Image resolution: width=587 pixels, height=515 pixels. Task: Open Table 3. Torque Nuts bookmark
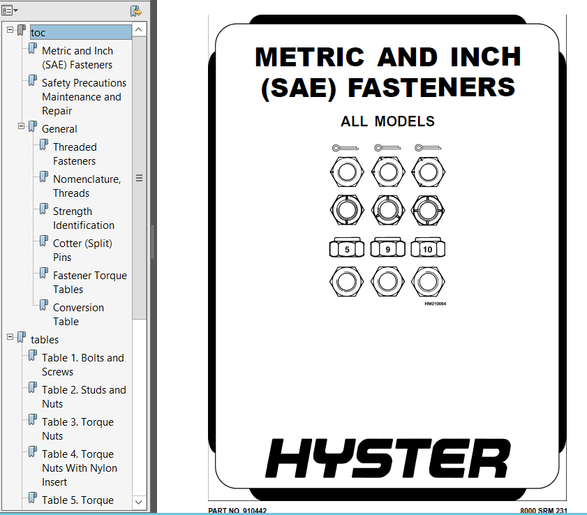point(78,429)
